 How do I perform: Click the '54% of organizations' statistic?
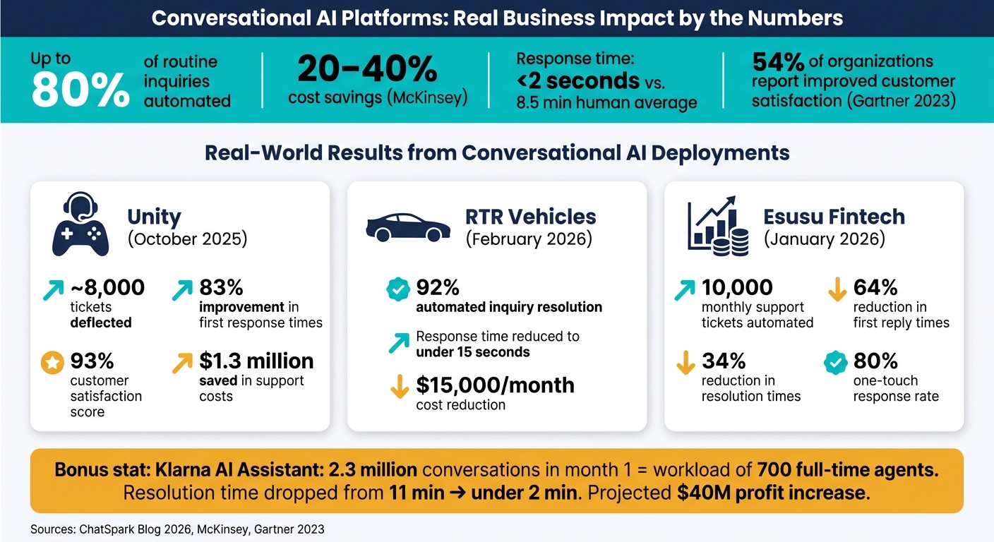842,61
